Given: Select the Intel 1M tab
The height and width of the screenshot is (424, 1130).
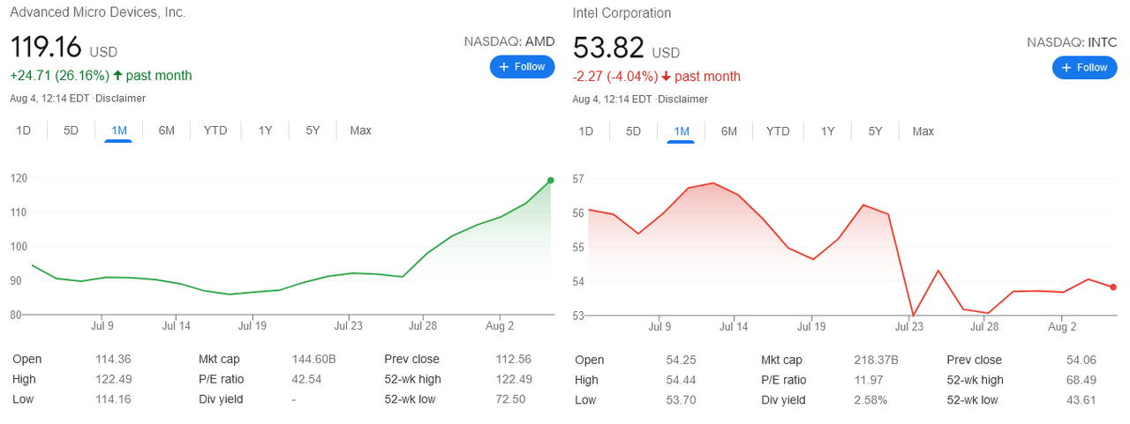Looking at the screenshot, I should click(681, 131).
